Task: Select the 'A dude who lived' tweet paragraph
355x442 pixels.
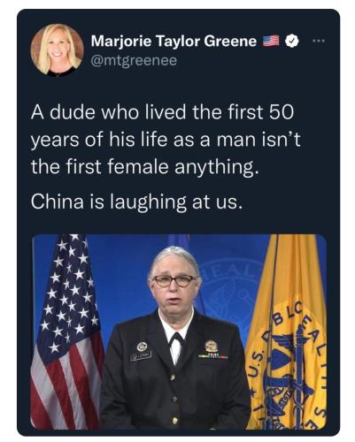Action: (166, 139)
